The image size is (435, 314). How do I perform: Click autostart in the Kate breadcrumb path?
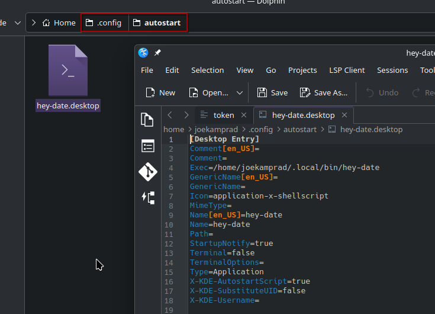(300, 129)
